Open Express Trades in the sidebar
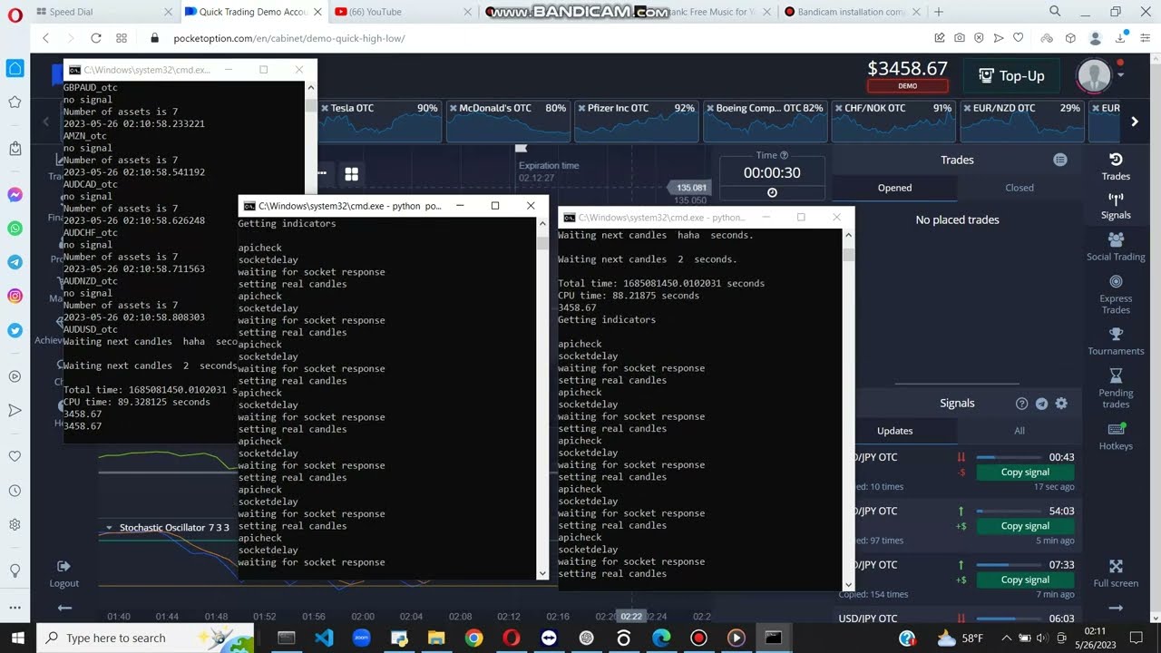 coord(1116,294)
